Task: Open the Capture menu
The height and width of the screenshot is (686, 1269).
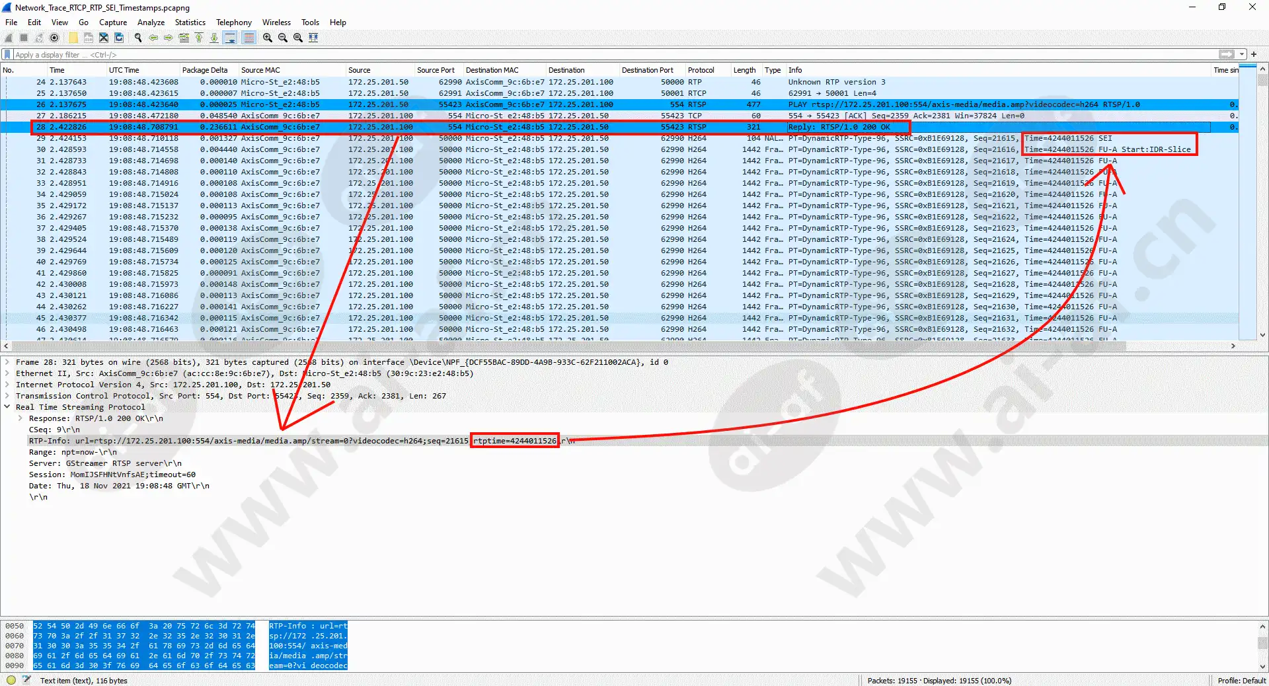Action: pos(113,22)
